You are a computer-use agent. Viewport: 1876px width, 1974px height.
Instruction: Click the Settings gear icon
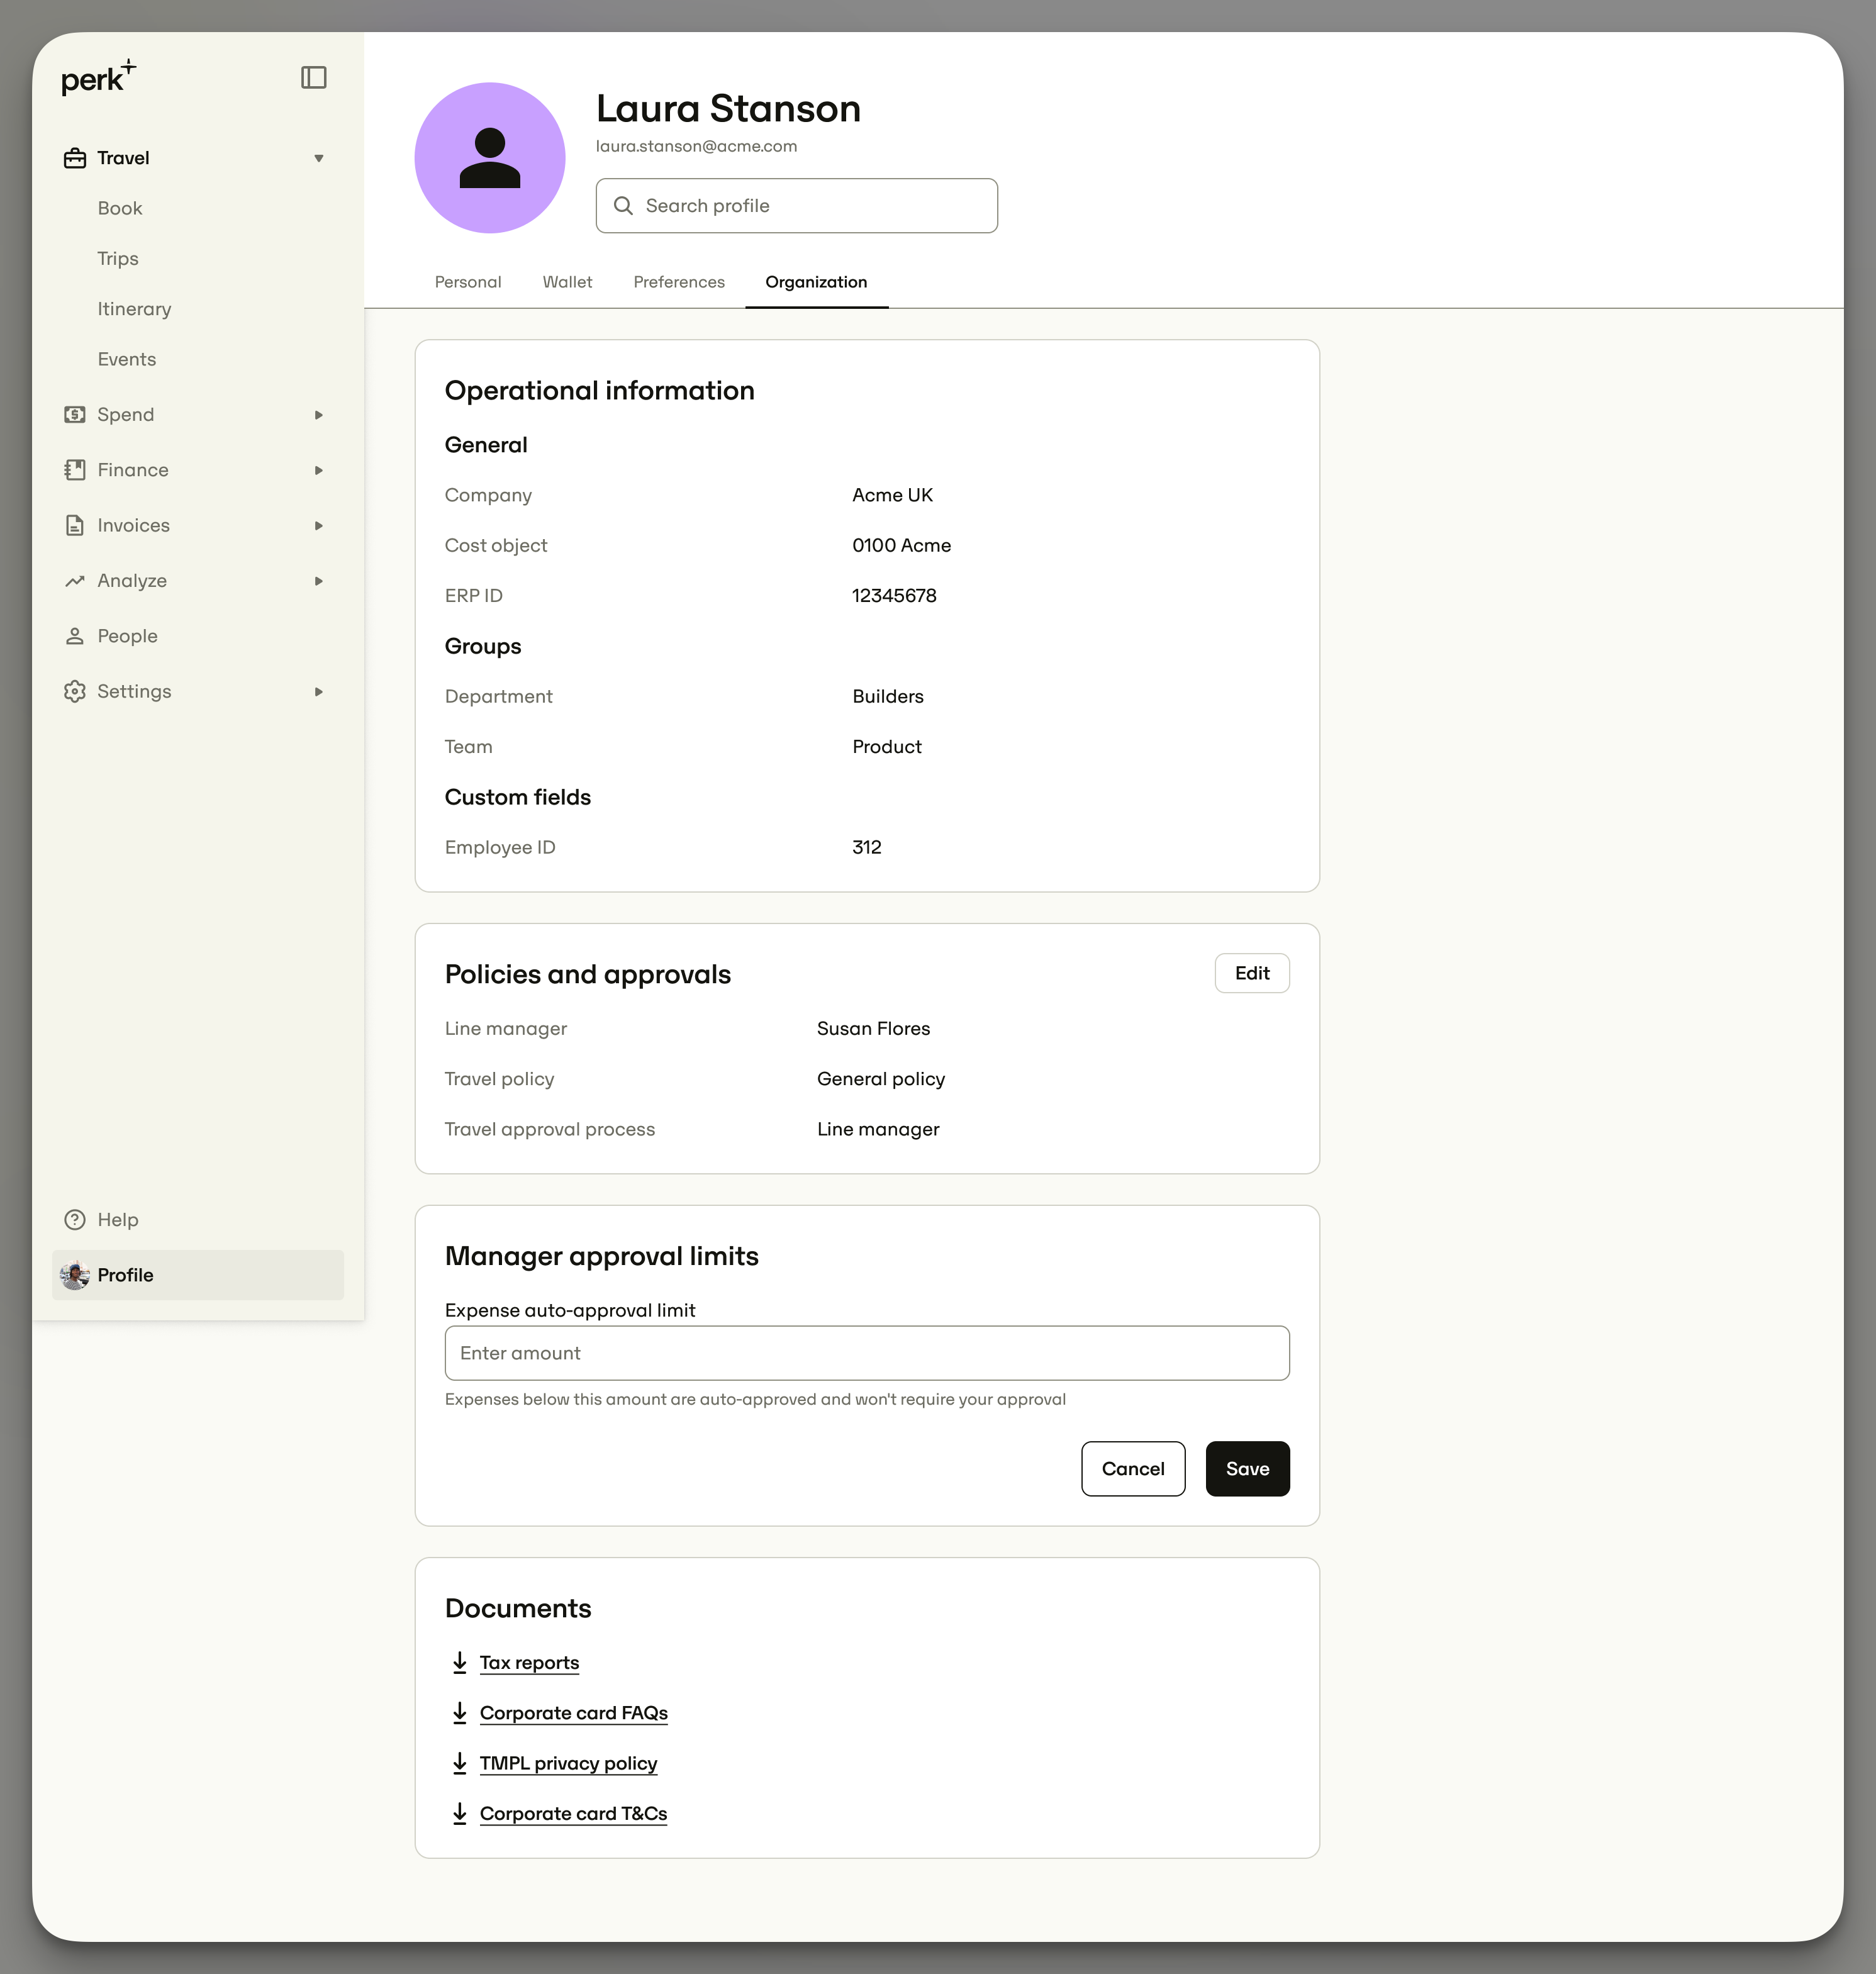pyautogui.click(x=75, y=691)
